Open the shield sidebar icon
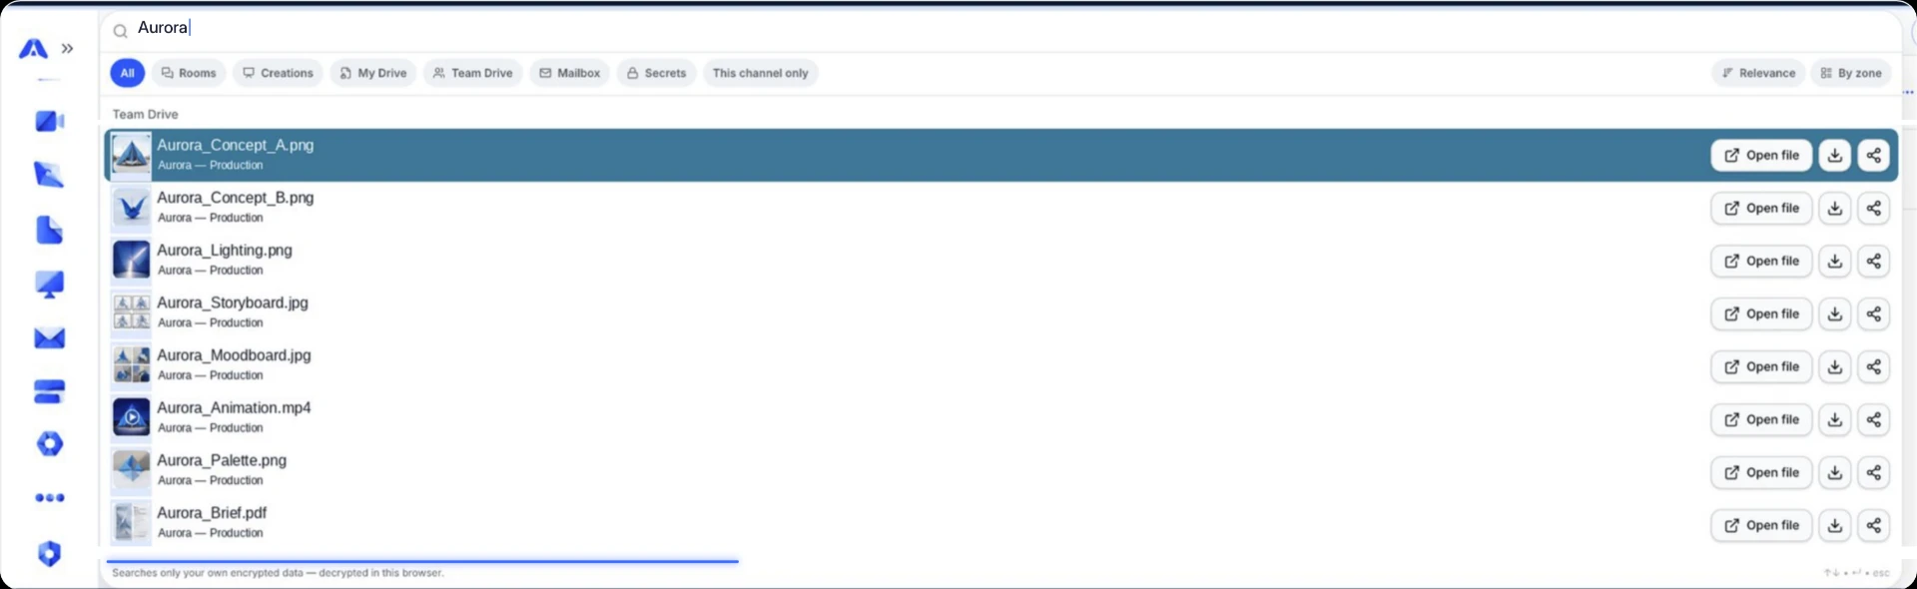The height and width of the screenshot is (589, 1917). click(x=49, y=553)
